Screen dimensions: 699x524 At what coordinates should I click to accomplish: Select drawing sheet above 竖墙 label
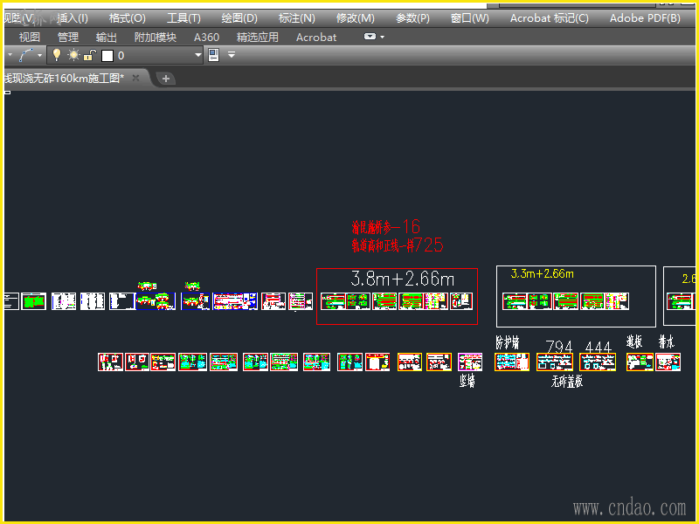[x=470, y=362]
